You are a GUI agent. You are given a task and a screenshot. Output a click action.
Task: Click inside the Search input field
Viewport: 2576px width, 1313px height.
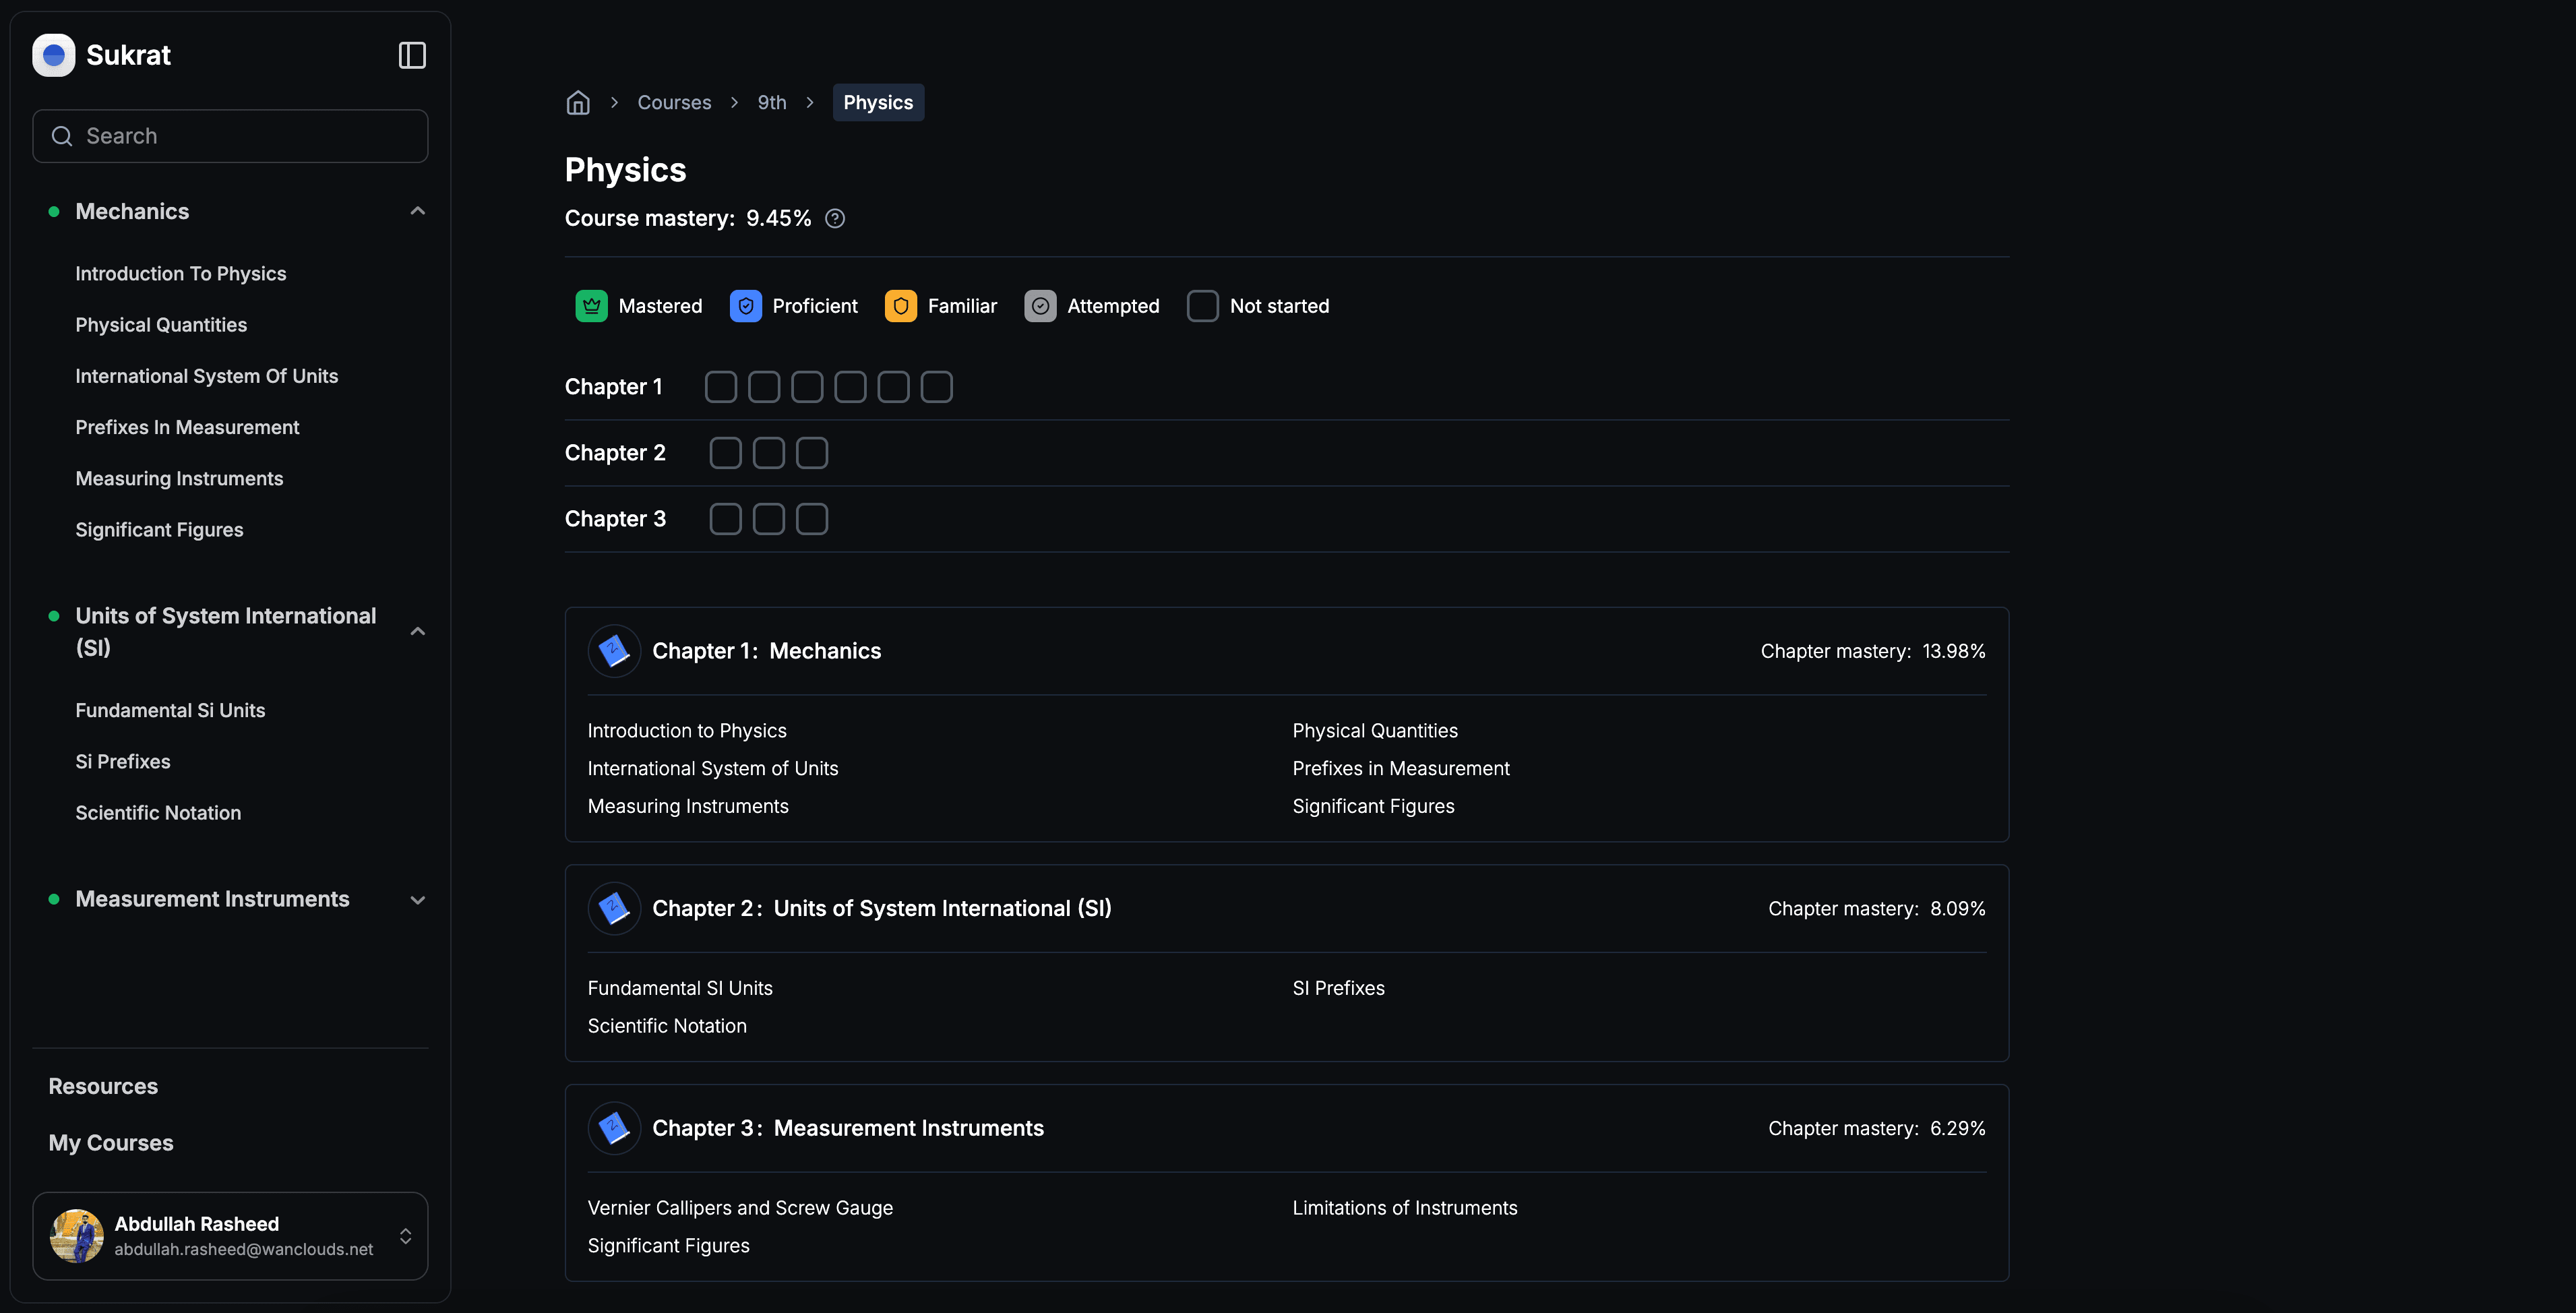[230, 135]
